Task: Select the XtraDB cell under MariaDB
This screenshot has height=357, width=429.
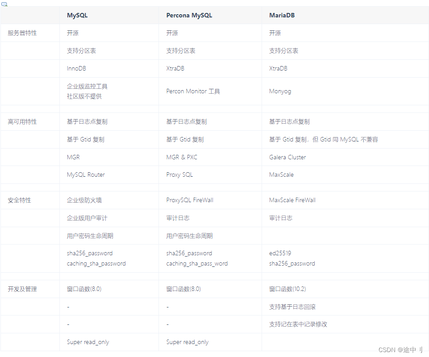Action: [x=278, y=68]
